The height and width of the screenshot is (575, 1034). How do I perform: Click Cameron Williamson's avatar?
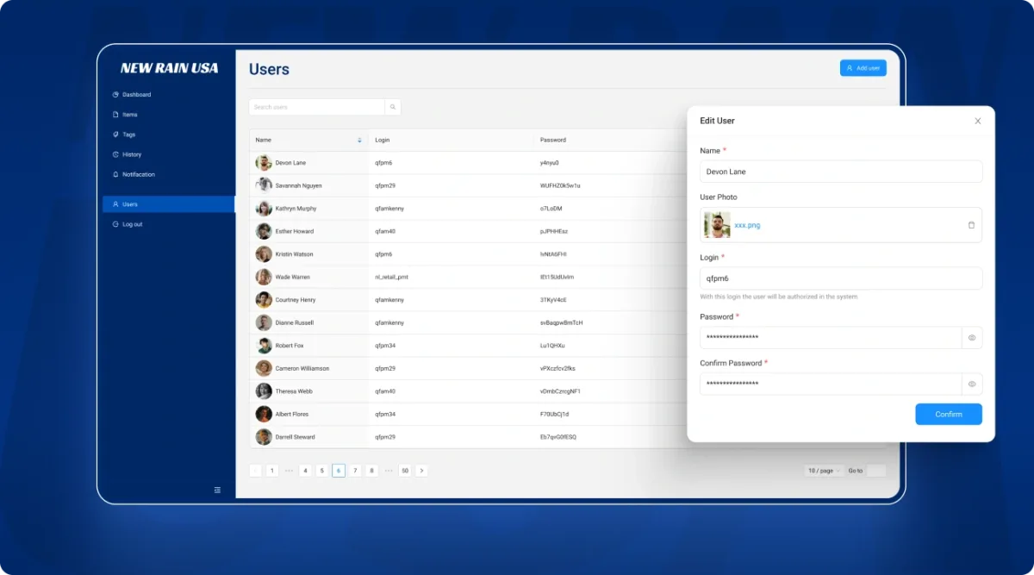(x=264, y=368)
